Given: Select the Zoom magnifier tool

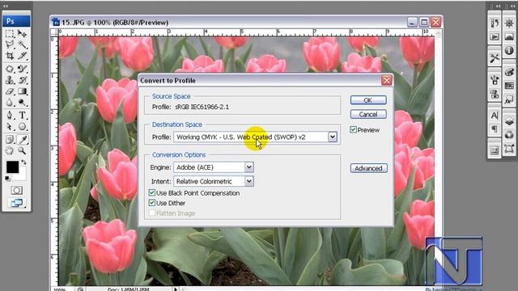Looking at the screenshot, I should click(x=22, y=151).
